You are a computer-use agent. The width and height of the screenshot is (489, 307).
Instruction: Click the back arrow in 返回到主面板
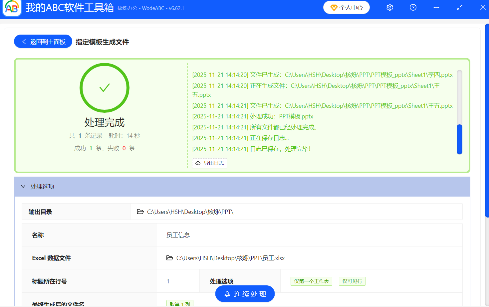(x=24, y=41)
